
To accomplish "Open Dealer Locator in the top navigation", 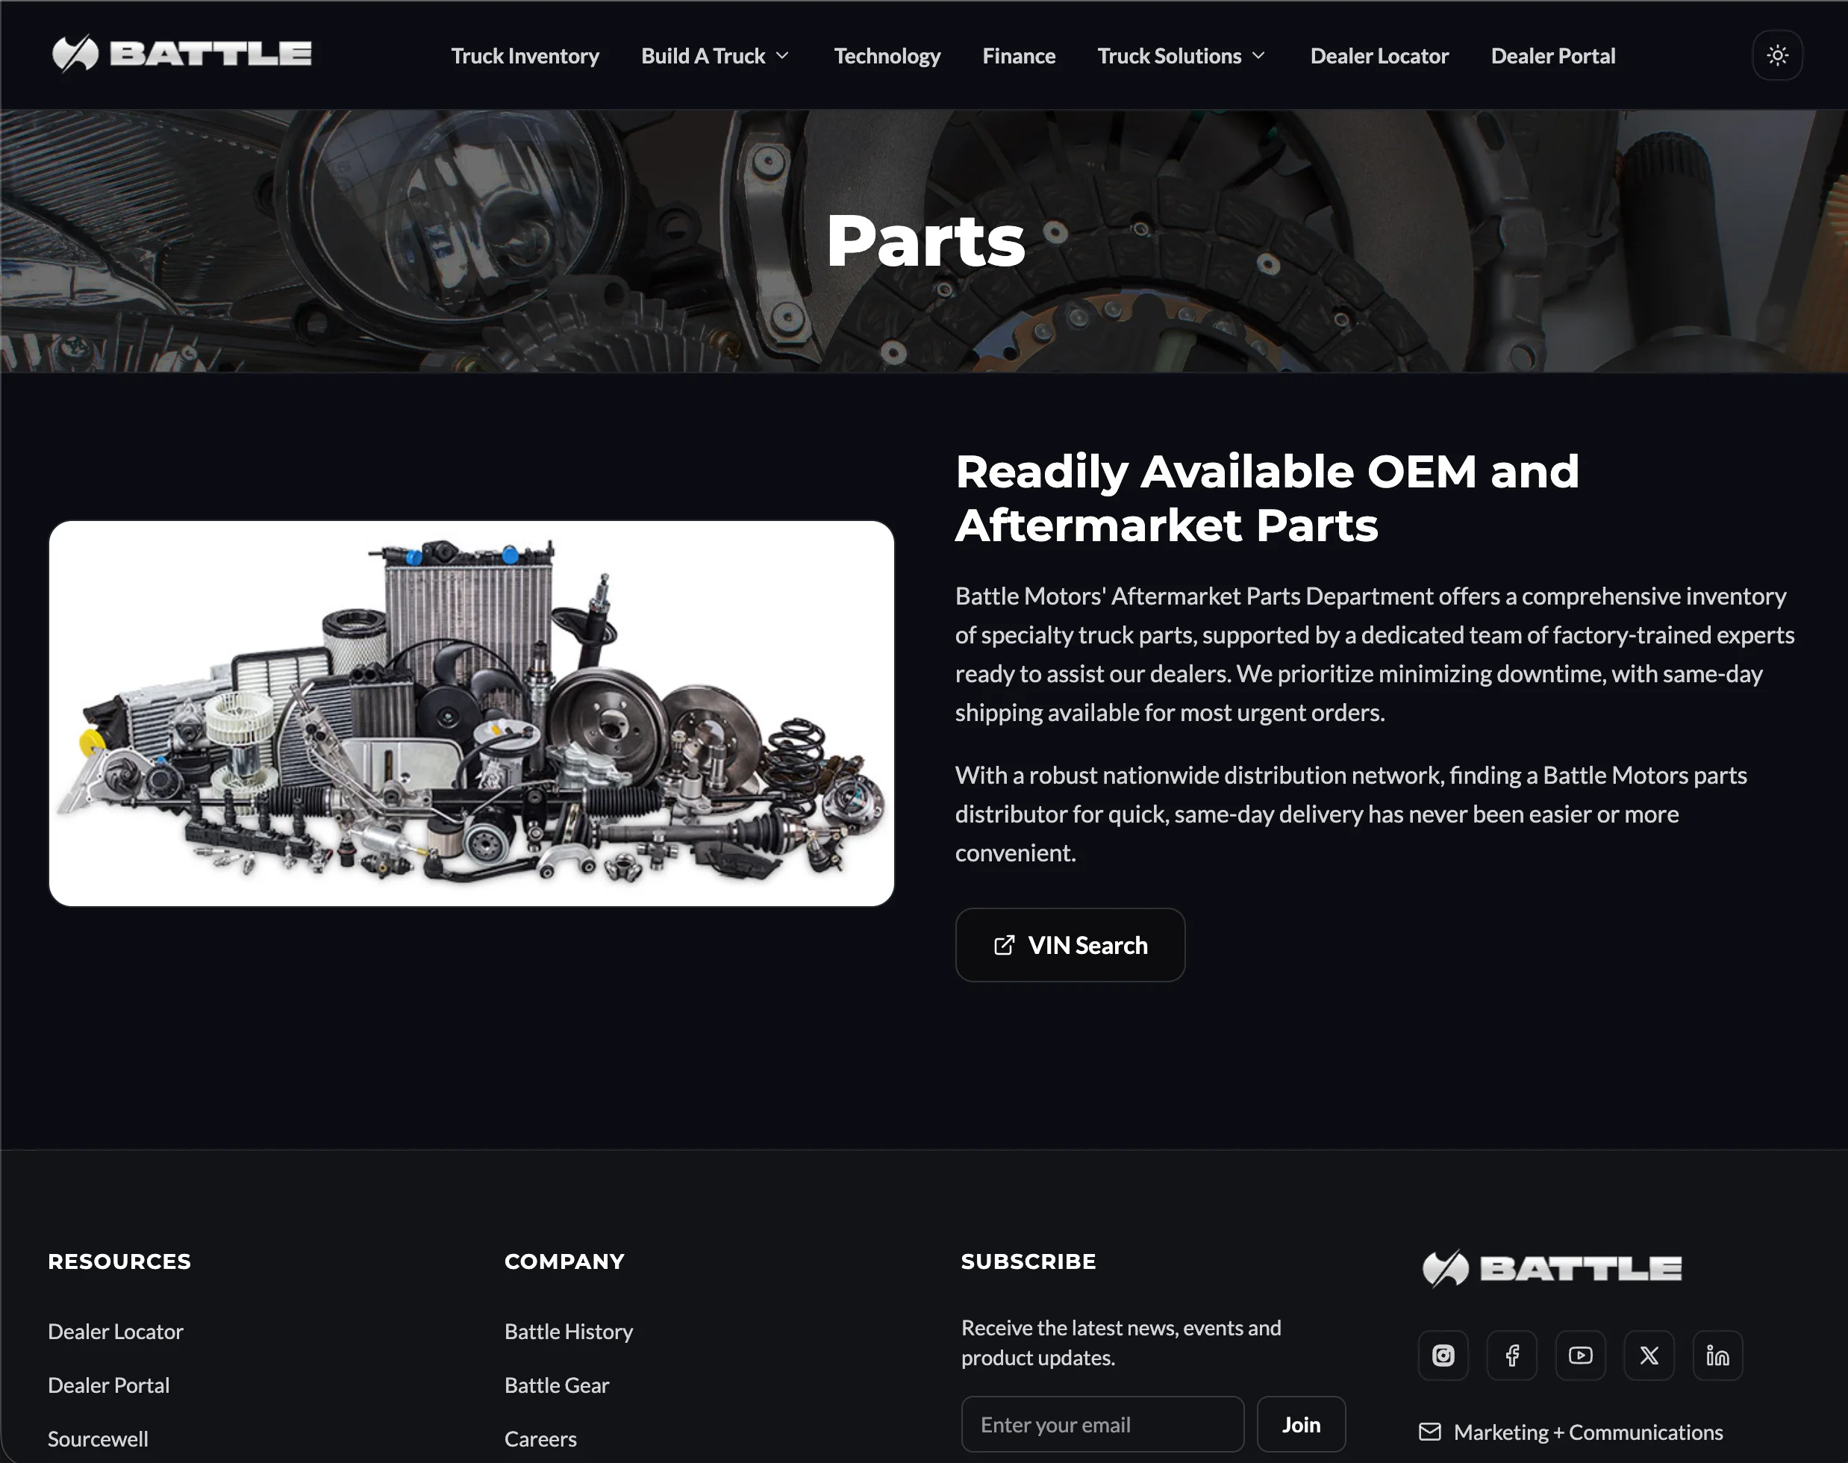I will (x=1379, y=56).
